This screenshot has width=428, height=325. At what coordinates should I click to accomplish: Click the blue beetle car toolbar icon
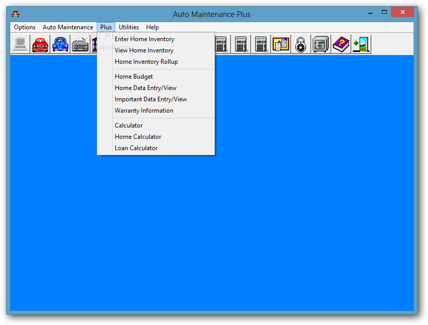[60, 44]
